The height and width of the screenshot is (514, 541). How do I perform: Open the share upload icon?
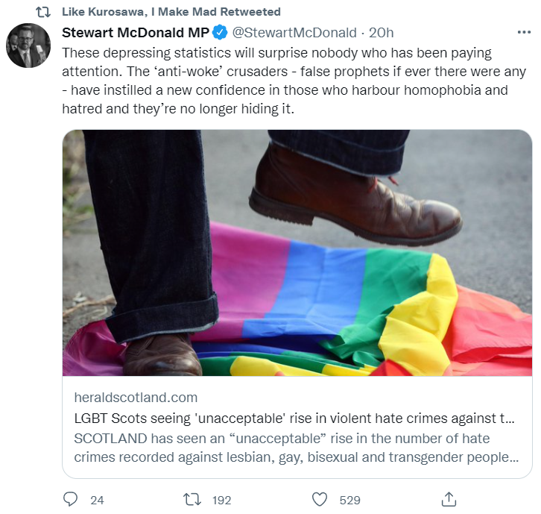point(449,500)
